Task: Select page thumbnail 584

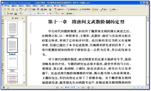Action: click(12, 62)
